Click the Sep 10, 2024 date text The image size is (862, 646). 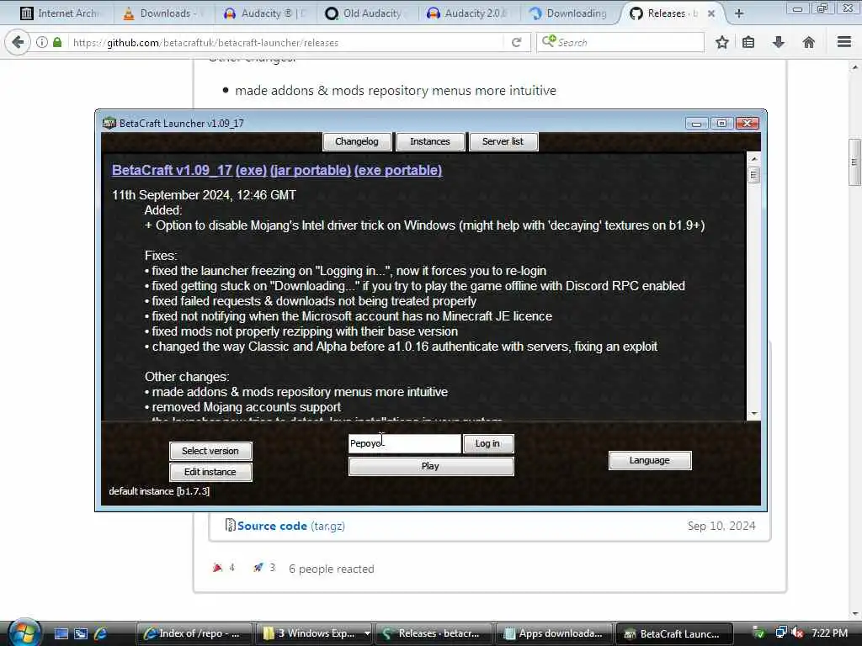pos(721,526)
